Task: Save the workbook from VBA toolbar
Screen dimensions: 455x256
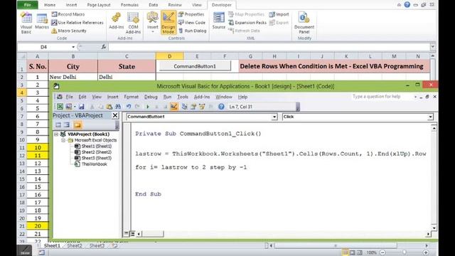Action: [x=82, y=107]
